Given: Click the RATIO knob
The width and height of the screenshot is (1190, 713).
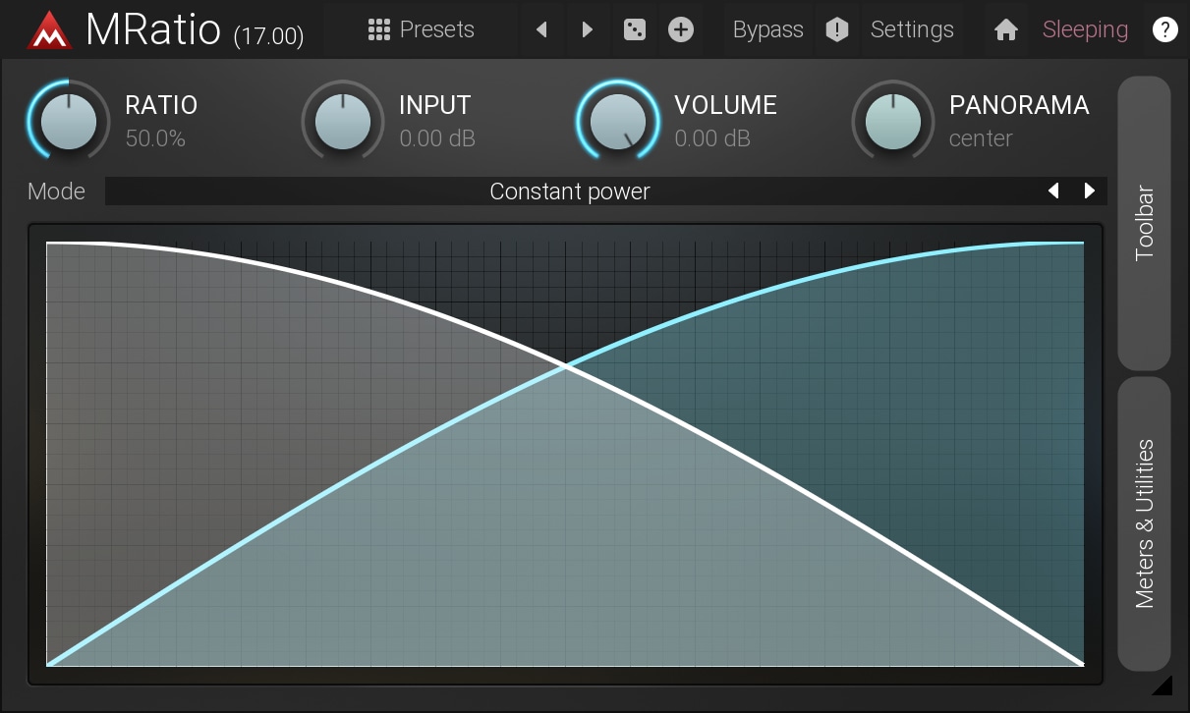Looking at the screenshot, I should [x=69, y=122].
